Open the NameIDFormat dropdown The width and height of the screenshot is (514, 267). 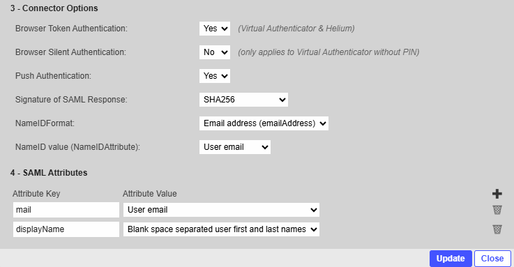click(x=264, y=123)
